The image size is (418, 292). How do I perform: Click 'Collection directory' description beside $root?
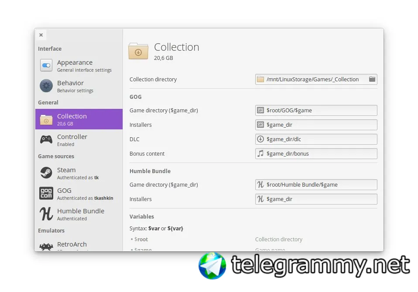278,240
